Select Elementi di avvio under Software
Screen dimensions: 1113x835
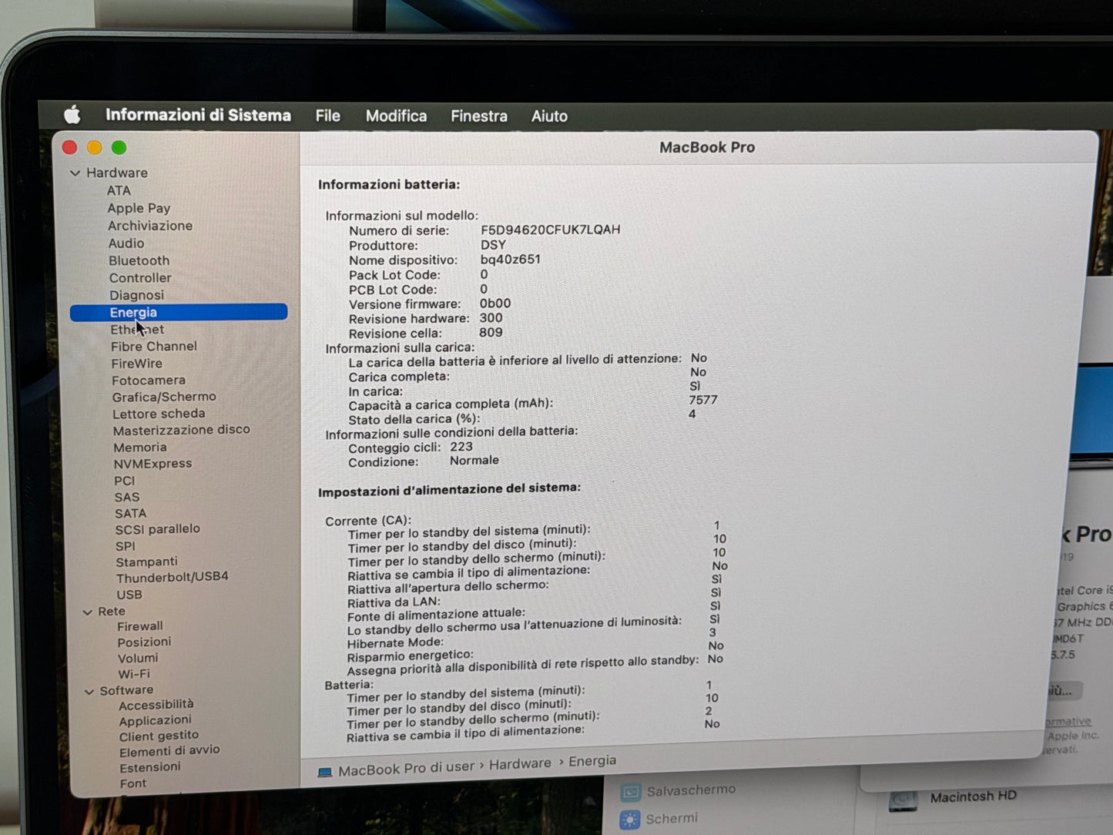169,751
